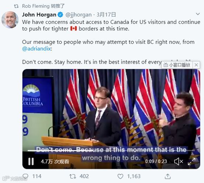Expand the video to fullscreen
This screenshot has width=204, height=183.
(x=191, y=161)
